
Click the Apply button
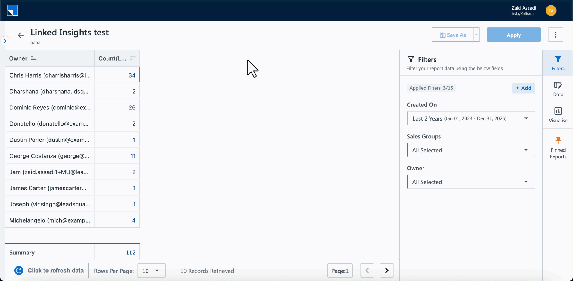tap(514, 35)
